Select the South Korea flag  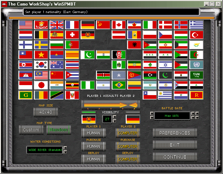[41, 65]
